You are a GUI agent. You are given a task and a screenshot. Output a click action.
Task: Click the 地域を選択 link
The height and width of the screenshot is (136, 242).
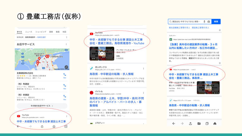click(x=41, y=37)
